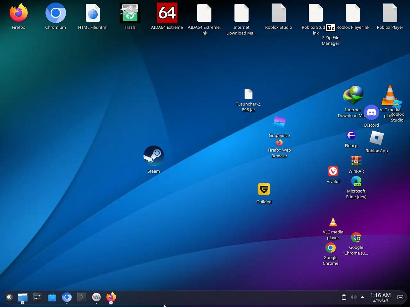Launch Microsoft Edge (dev) desktop icon
The width and height of the screenshot is (410, 307).
(x=356, y=181)
